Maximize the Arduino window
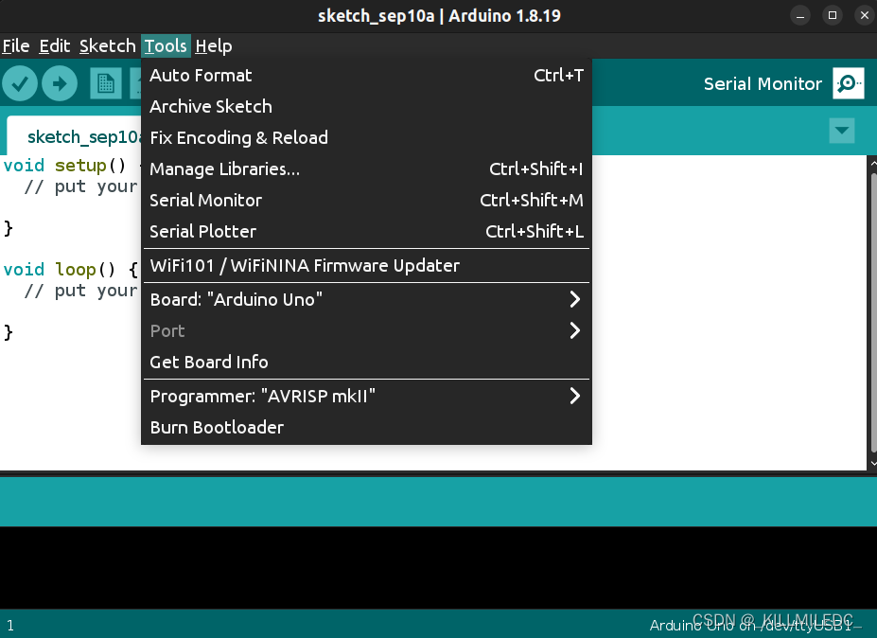The height and width of the screenshot is (638, 877). [833, 16]
